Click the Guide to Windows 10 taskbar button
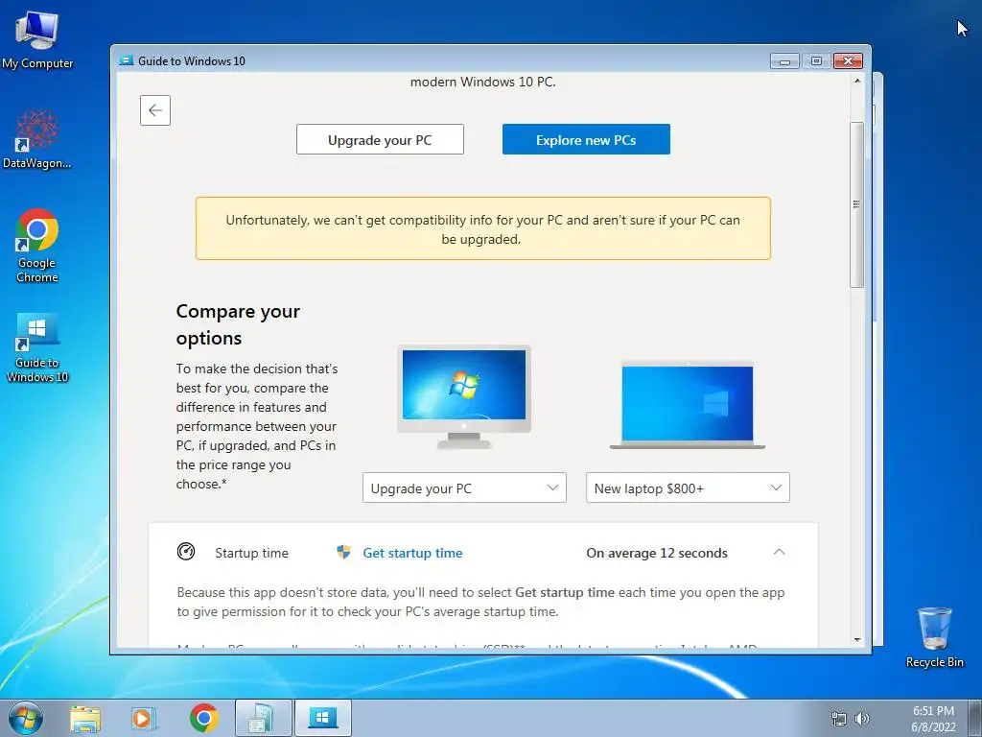Screen dimensions: 982x737 [x=322, y=718]
